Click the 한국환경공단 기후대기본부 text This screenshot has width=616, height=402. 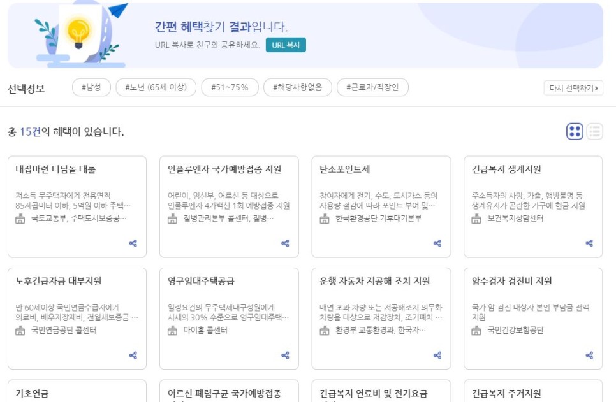(378, 219)
